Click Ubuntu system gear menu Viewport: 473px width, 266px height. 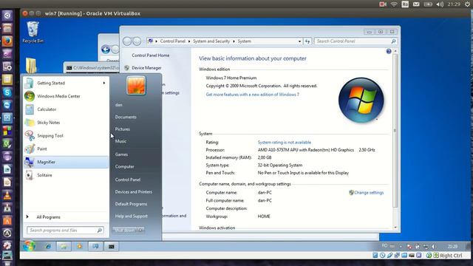click(467, 4)
